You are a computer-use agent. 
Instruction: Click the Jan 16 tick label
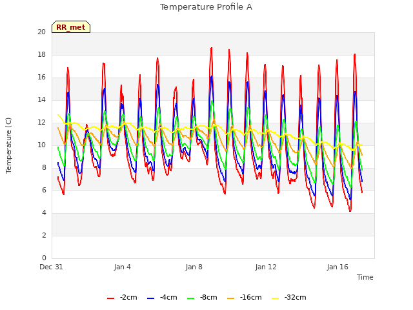pos(337,267)
